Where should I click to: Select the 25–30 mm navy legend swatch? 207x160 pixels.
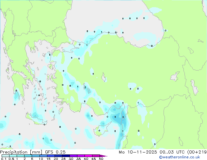point(66,156)
